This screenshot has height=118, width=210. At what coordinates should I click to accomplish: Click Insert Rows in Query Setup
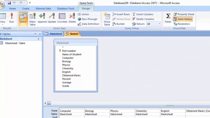tap(121, 14)
